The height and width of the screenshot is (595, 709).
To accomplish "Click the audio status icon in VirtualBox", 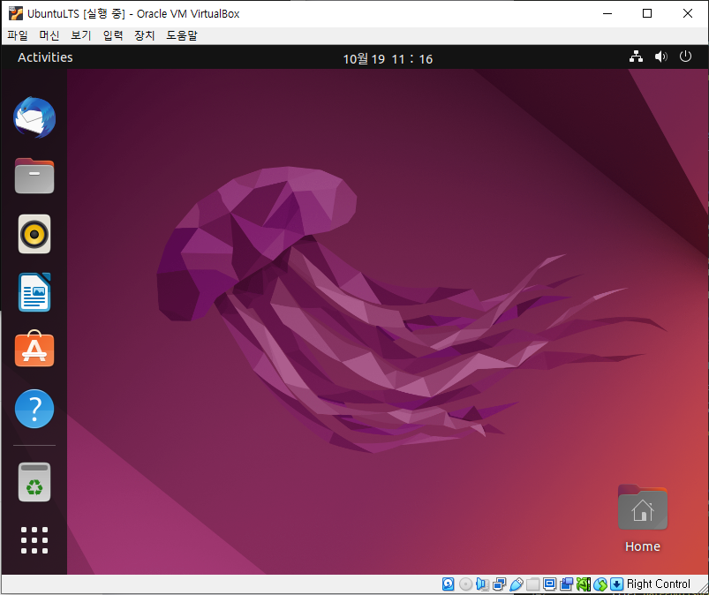I will click(x=482, y=584).
